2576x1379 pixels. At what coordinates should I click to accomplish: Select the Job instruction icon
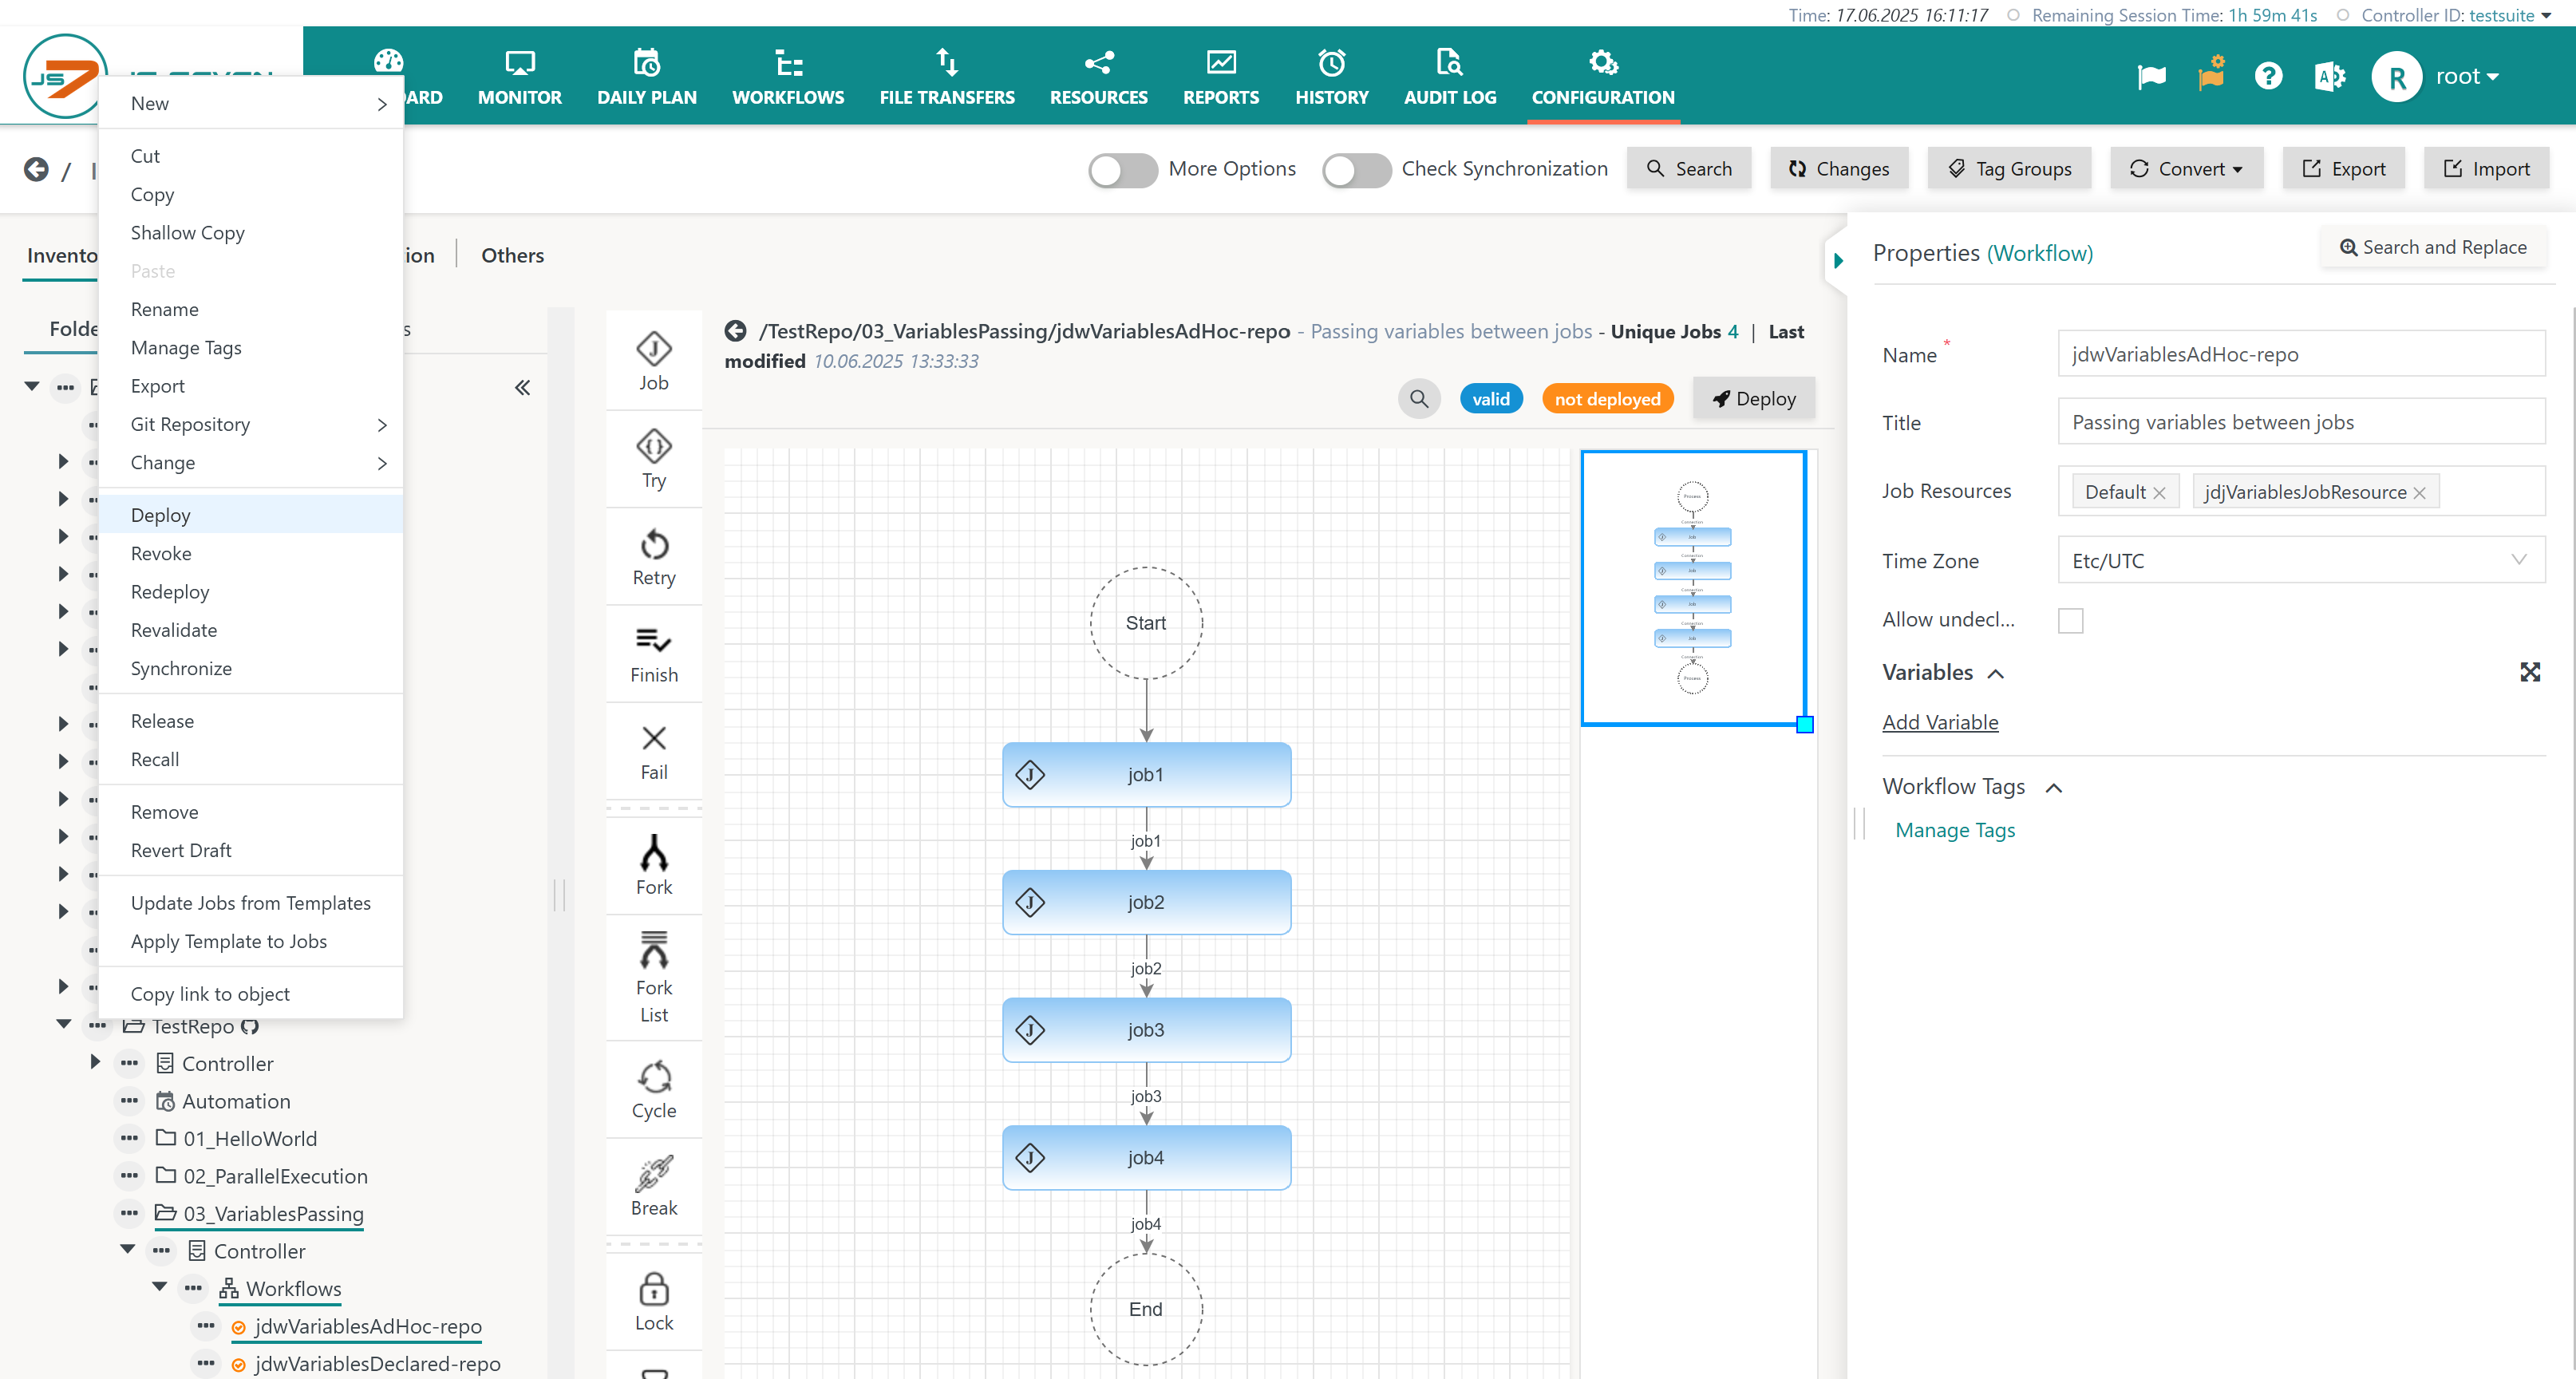coord(653,348)
